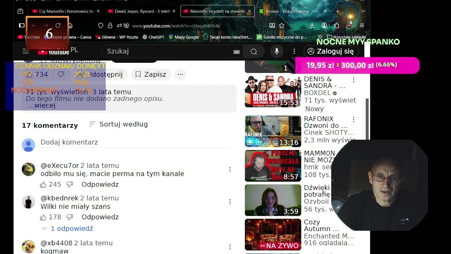Expand the list all tabs chevron

click(x=363, y=11)
